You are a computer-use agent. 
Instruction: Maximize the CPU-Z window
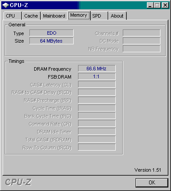click(157, 5)
